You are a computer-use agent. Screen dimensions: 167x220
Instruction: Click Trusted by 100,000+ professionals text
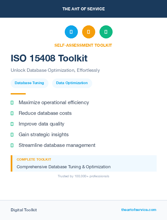[x=83, y=176]
